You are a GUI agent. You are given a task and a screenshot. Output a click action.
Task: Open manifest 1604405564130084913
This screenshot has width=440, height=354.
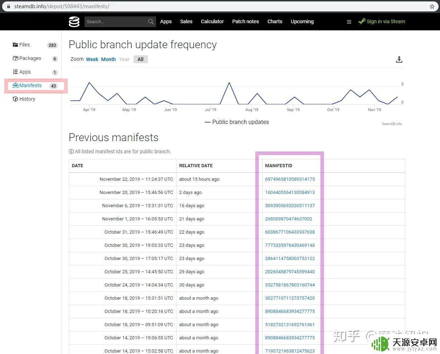(x=290, y=193)
